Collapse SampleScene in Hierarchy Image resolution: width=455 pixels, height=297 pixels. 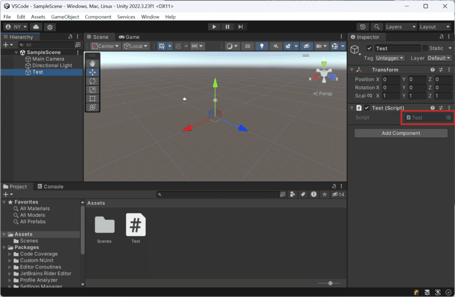16,52
